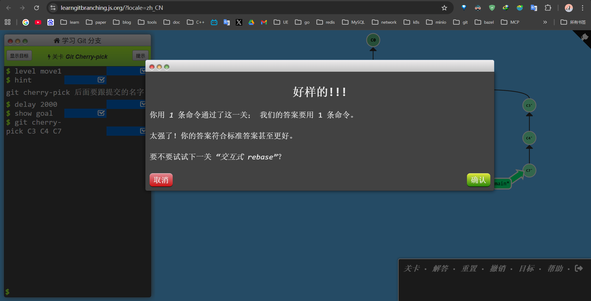591x301 pixels.
Task: Open 关卡 levels in the toolbar
Action: tap(412, 268)
